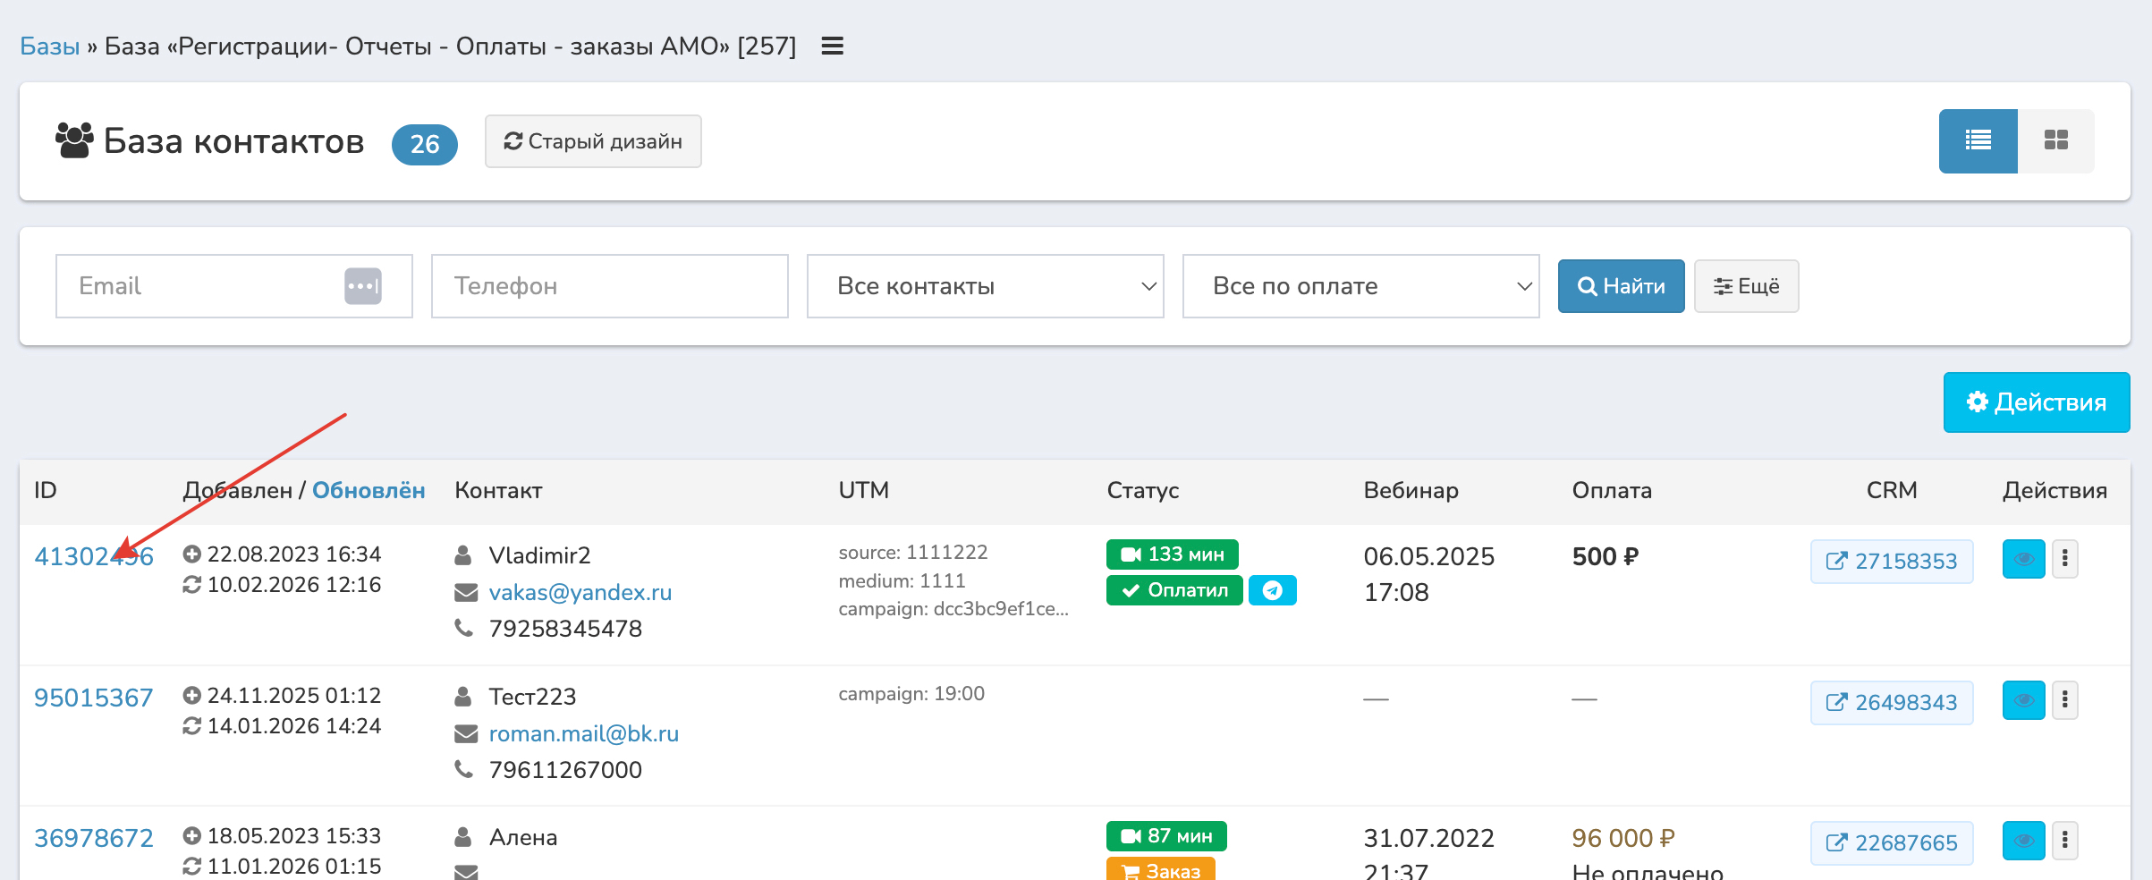The height and width of the screenshot is (880, 2152).
Task: Click the Telegram icon in Vladimir2's status
Action: tap(1272, 590)
